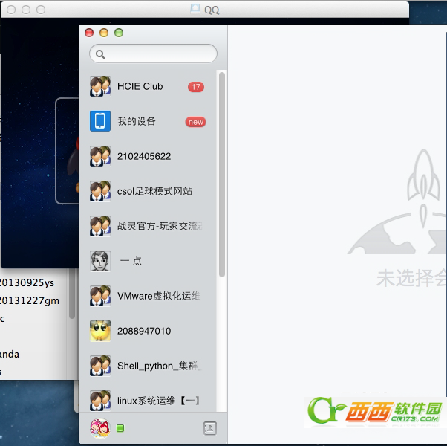
Task: Click the QQ title icon in the back window
Action: [x=195, y=9]
